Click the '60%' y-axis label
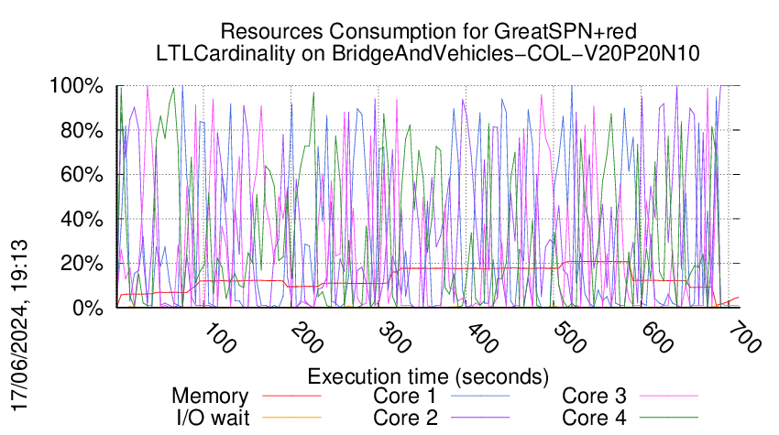This screenshot has width=779, height=435. click(82, 175)
